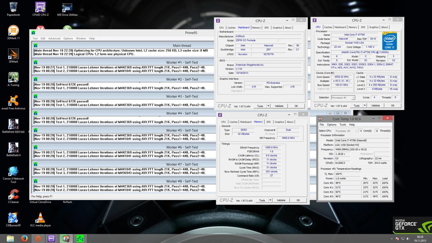Launch the 3DMark desktop shortcut
This screenshot has width=432, height=243.
pos(13,56)
